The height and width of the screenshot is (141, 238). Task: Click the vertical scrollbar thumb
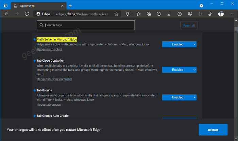pos(236,29)
